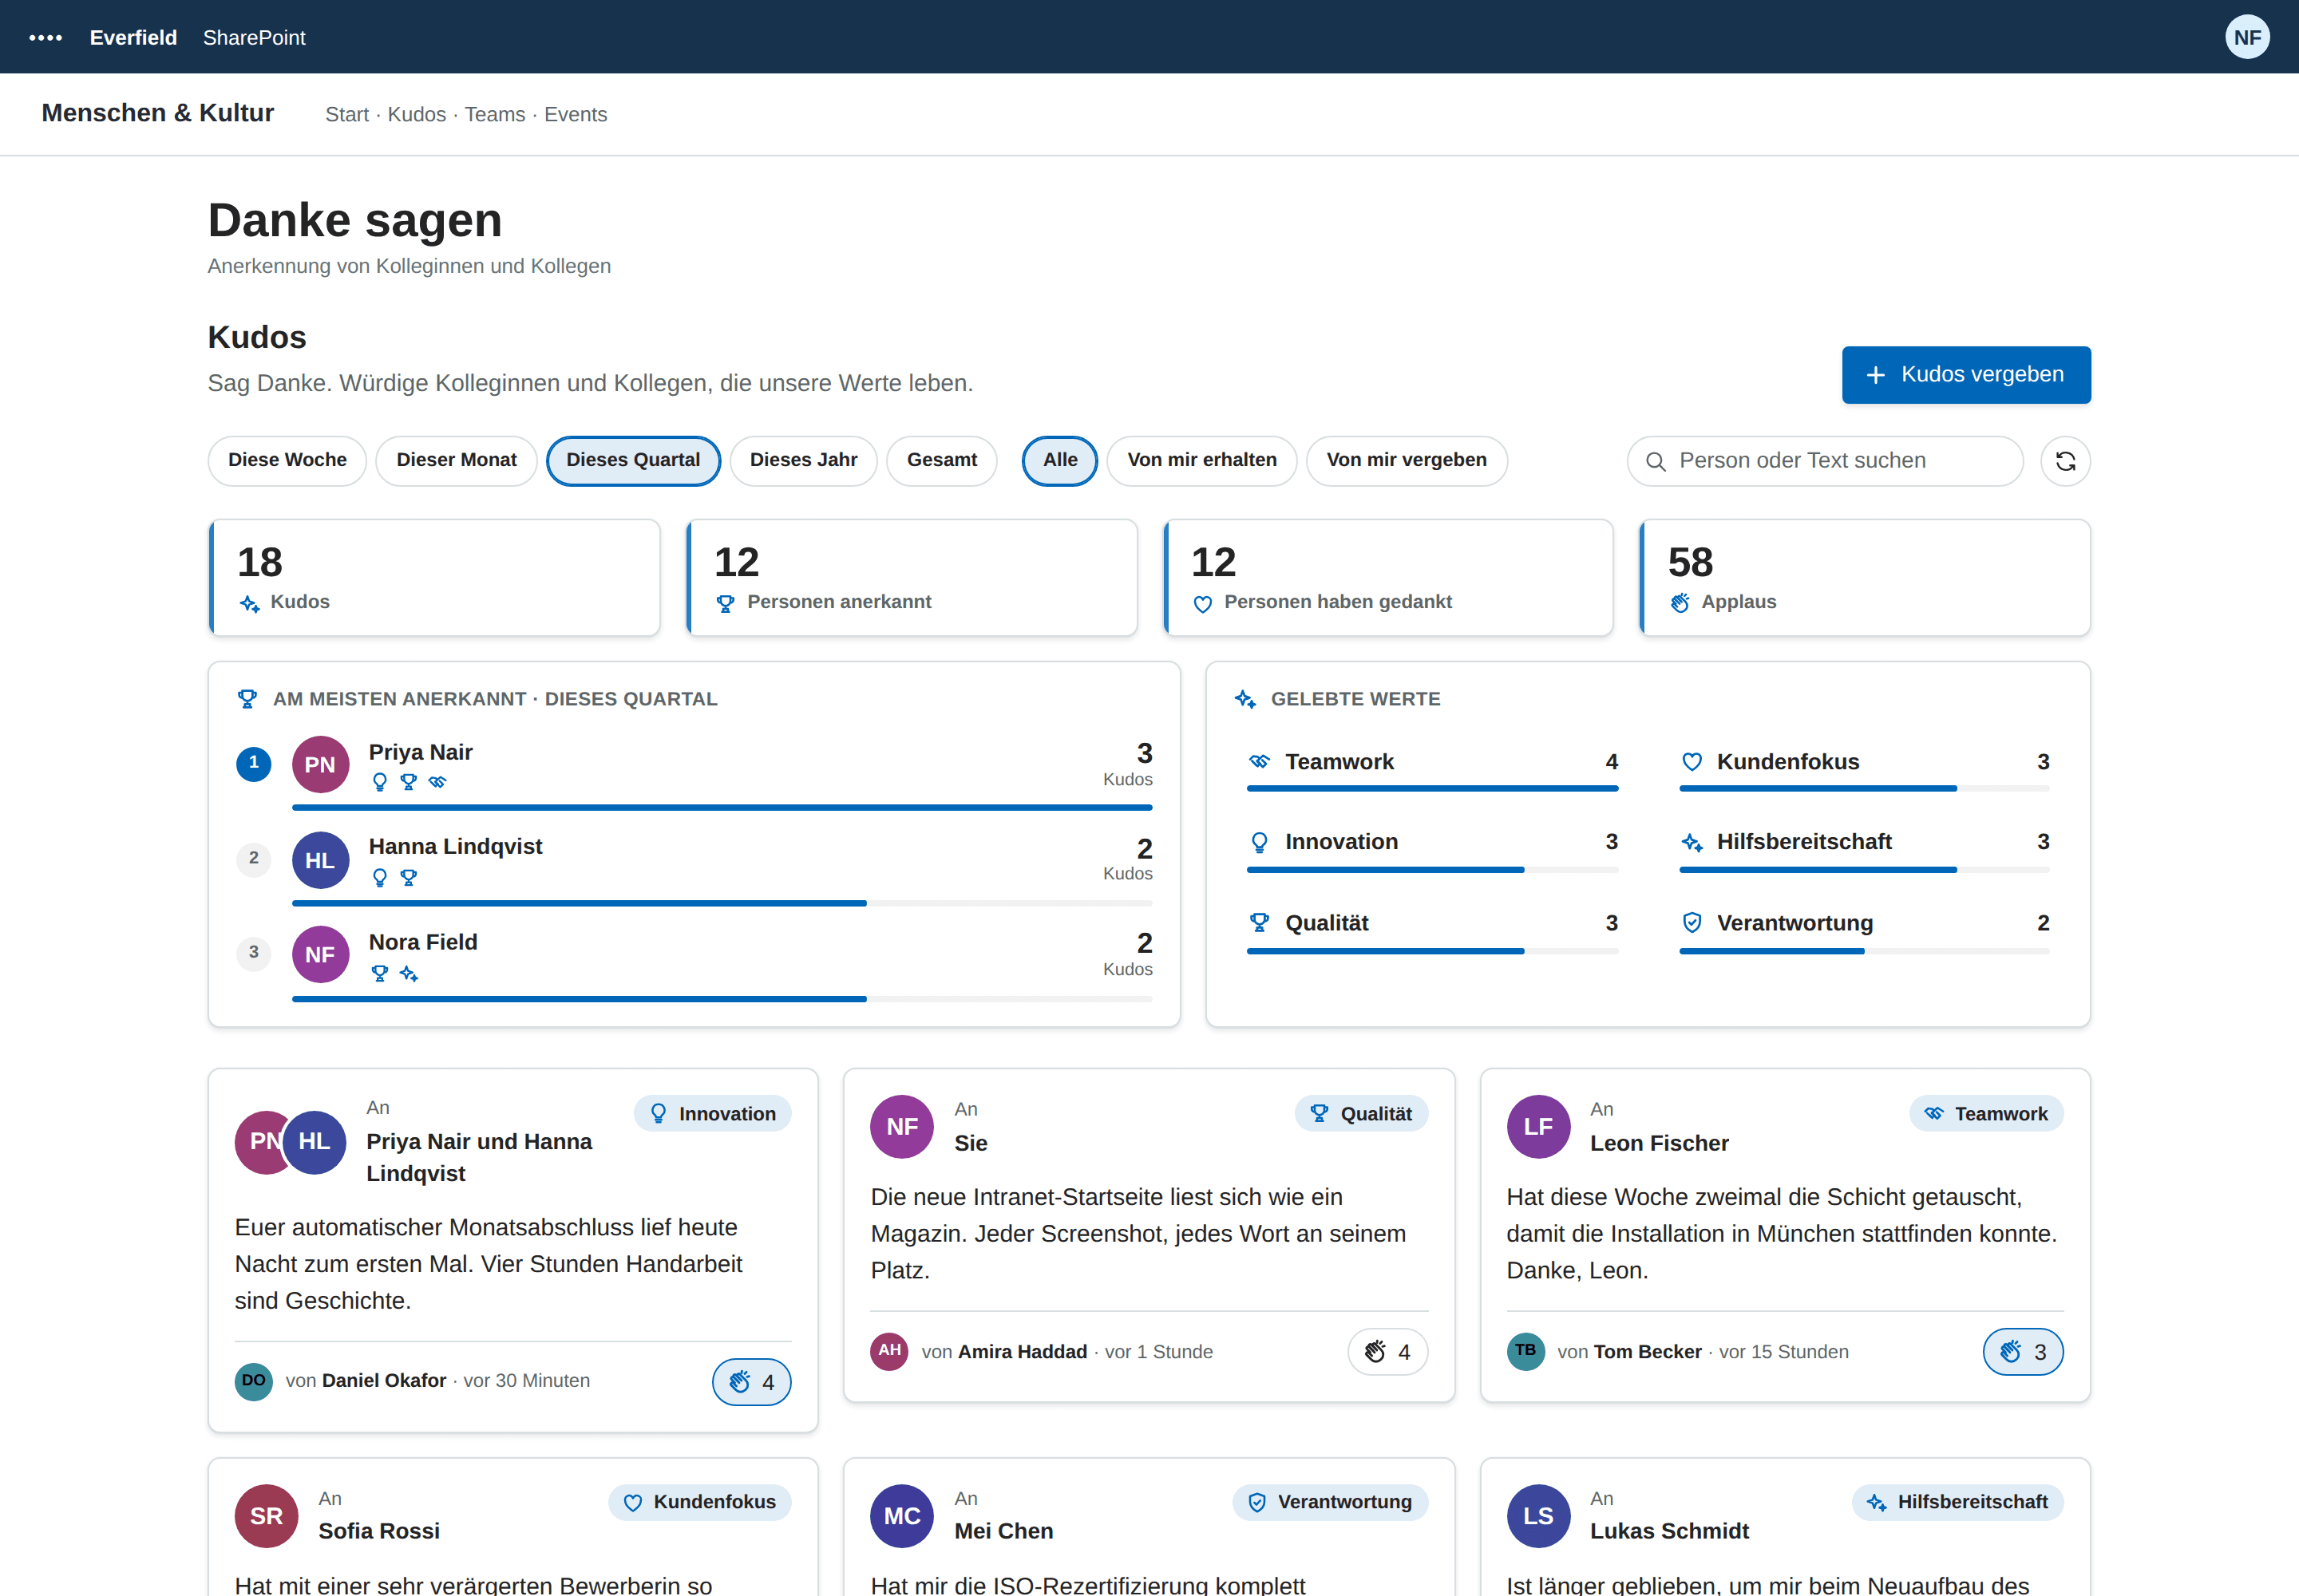The width and height of the screenshot is (2299, 1596).
Task: Filter to Von mir erhalten
Action: tap(1201, 461)
